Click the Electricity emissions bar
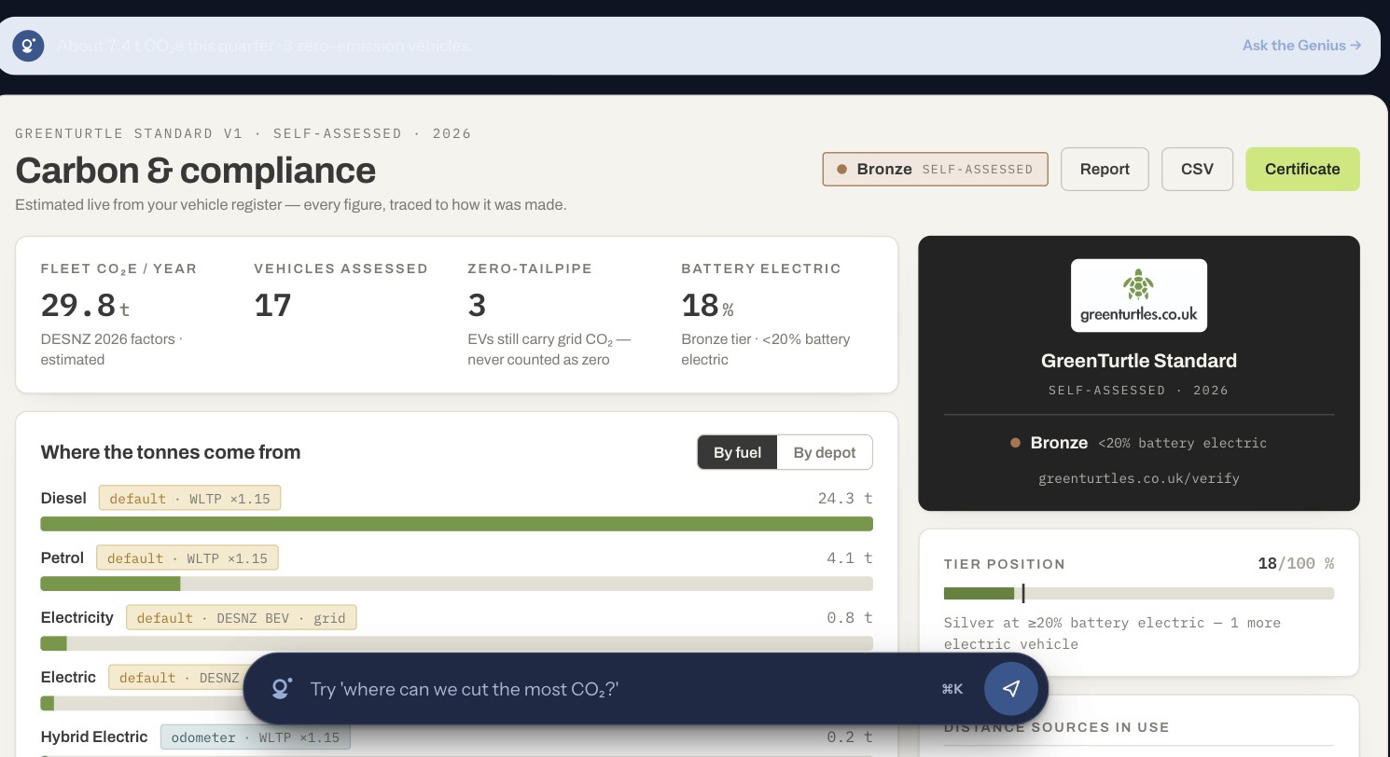Image resolution: width=1390 pixels, height=757 pixels. click(456, 643)
